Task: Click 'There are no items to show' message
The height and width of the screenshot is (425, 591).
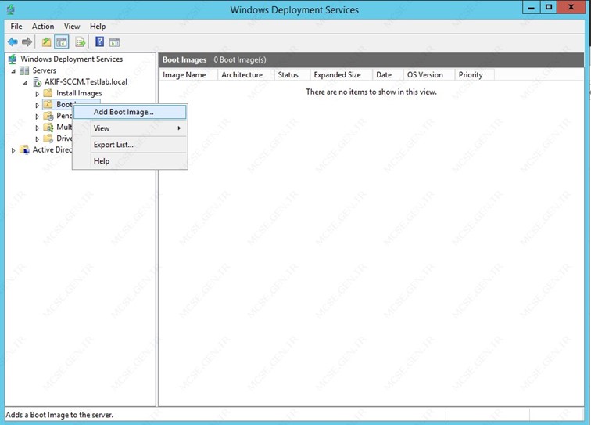Action: tap(371, 92)
